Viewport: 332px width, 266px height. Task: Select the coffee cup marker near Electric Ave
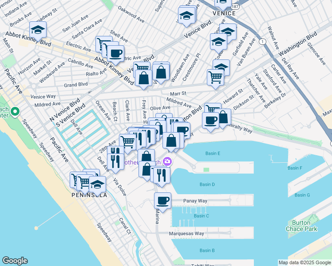pos(116,54)
